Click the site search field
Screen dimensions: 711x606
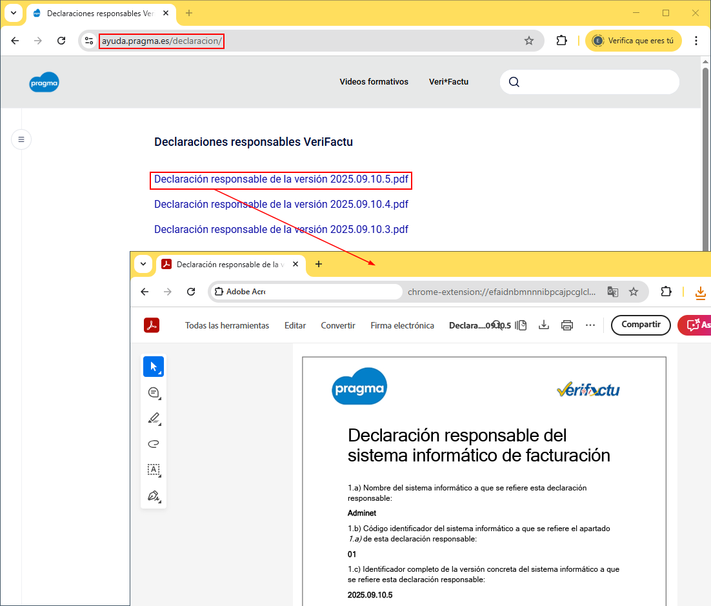[x=590, y=82]
